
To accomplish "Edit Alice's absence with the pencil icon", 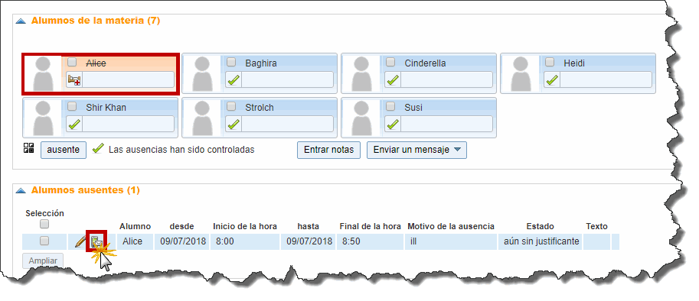I will point(80,242).
